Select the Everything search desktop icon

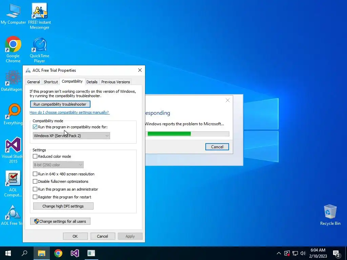click(13, 114)
